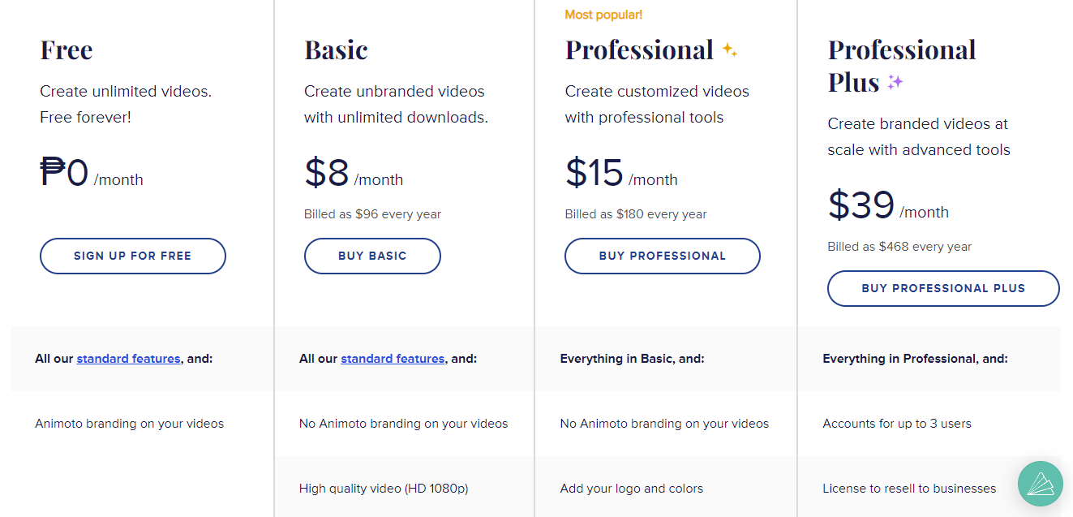Click the Sign Up For Free button
Image resolution: width=1073 pixels, height=517 pixels.
click(133, 256)
